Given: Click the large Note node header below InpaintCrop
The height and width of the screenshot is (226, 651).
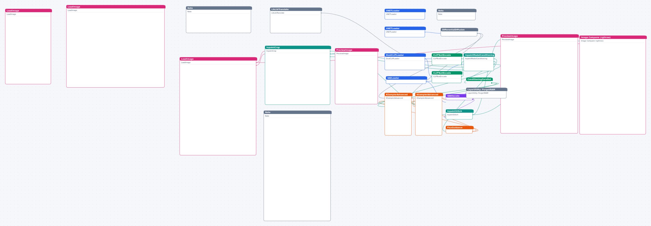Looking at the screenshot, I should click(x=297, y=112).
